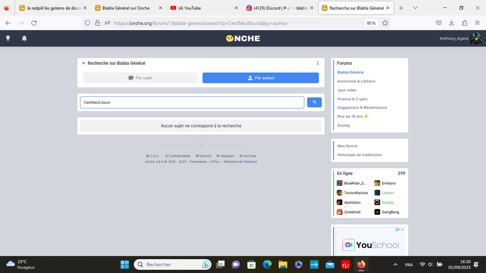Open File Explorer from the Windows taskbar
The height and width of the screenshot is (273, 486).
[283, 264]
